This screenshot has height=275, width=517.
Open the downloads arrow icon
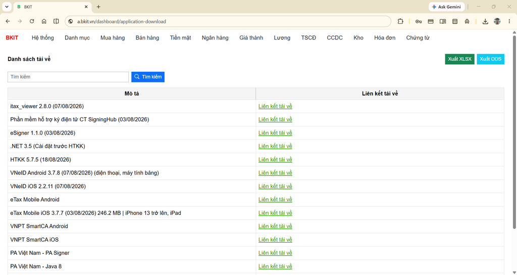[x=485, y=21]
